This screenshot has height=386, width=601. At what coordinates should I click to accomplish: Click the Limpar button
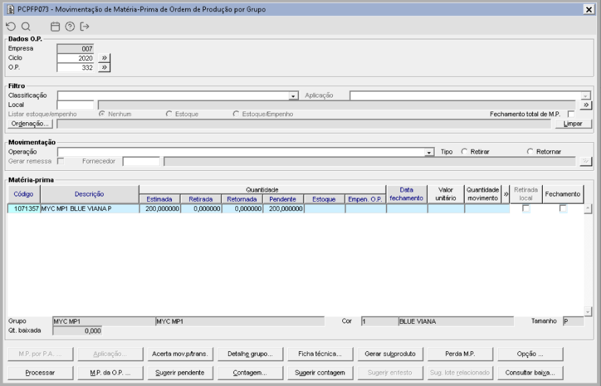[574, 124]
